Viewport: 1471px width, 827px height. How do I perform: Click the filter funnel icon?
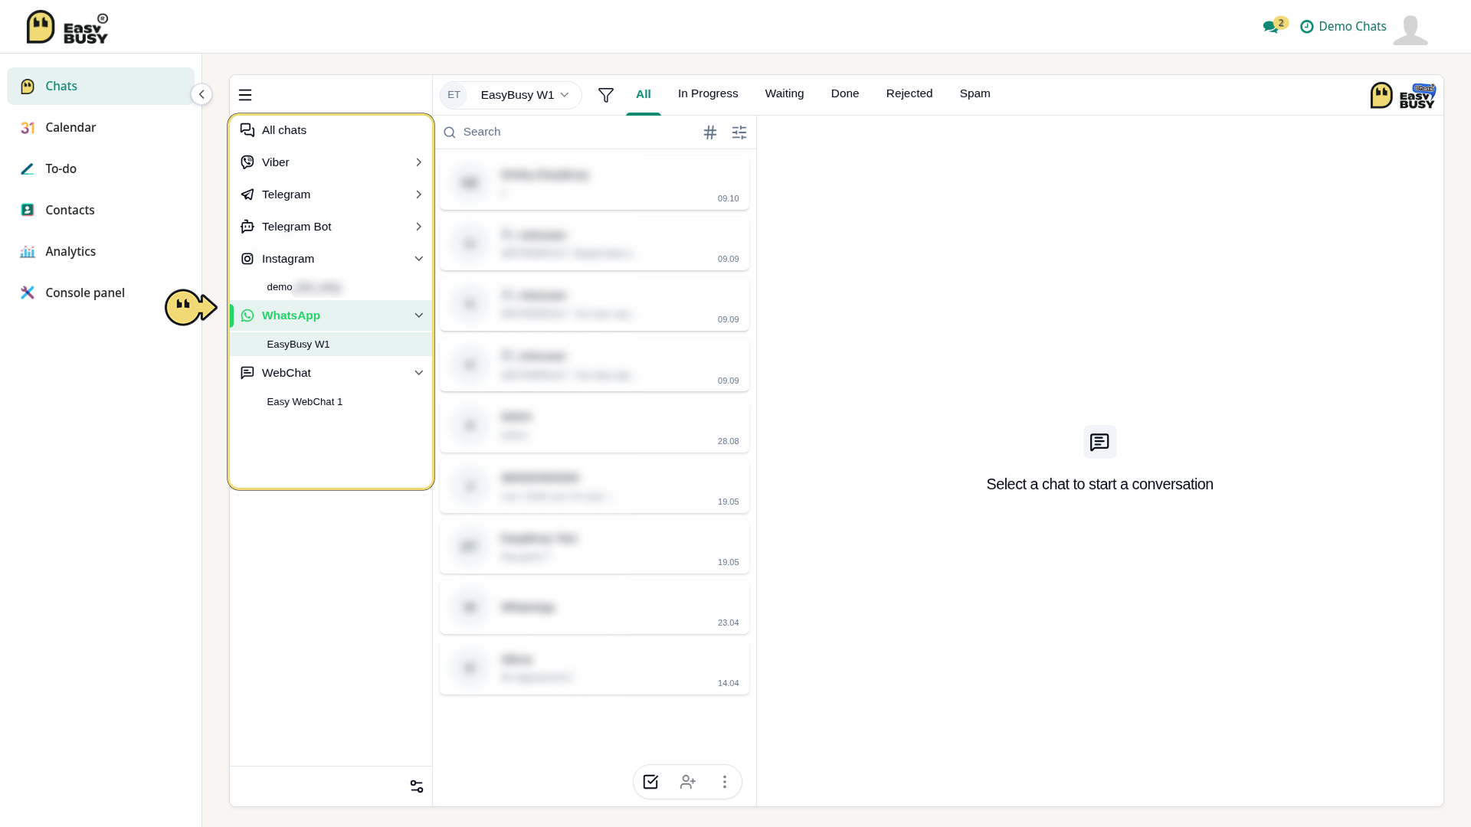coord(606,95)
